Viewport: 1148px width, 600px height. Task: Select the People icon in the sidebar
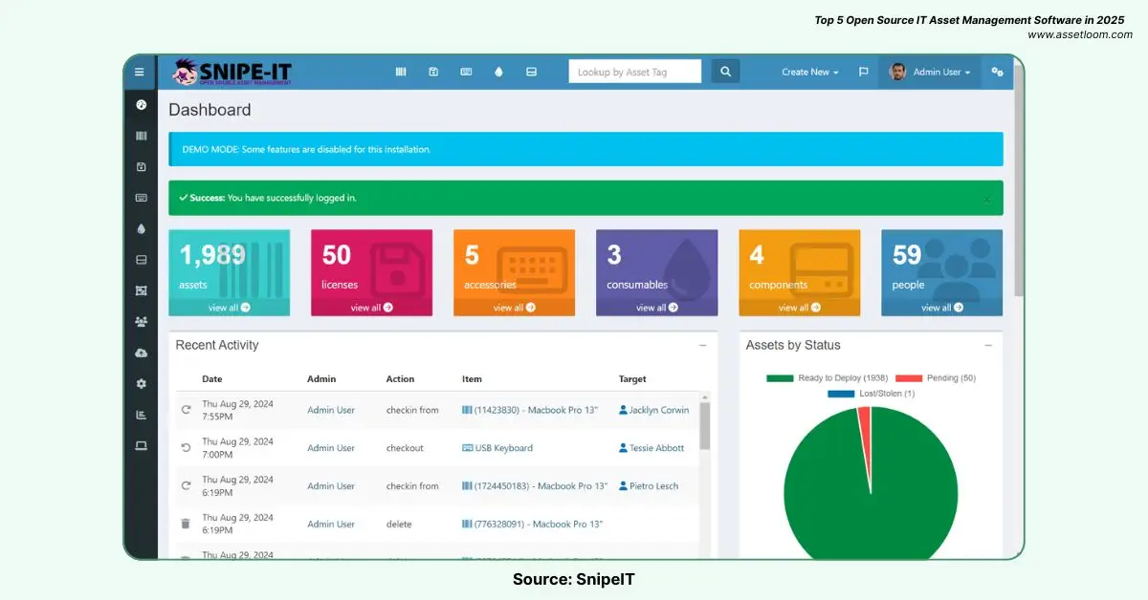[x=141, y=320]
